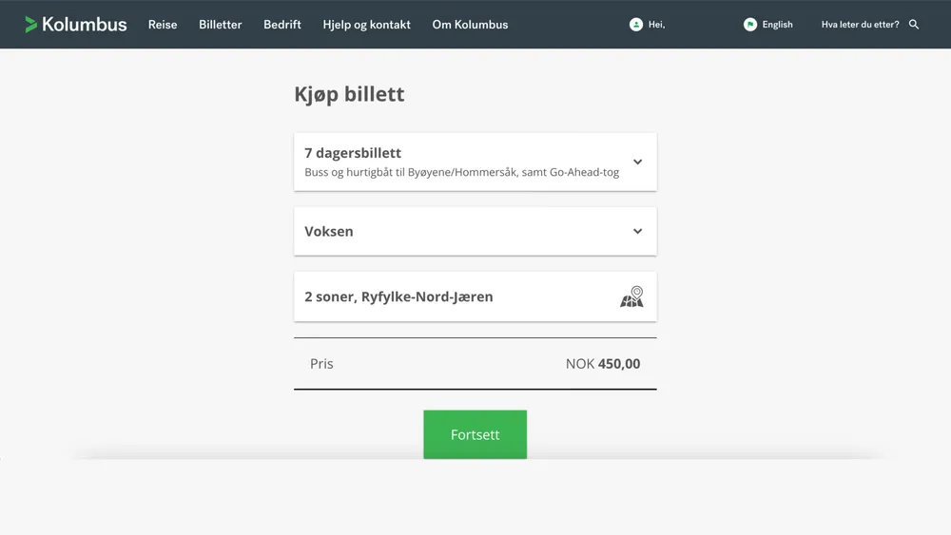Click the magnifying glass search icon

click(x=914, y=25)
